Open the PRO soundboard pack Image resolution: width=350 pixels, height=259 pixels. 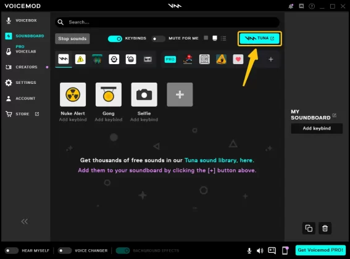click(170, 59)
